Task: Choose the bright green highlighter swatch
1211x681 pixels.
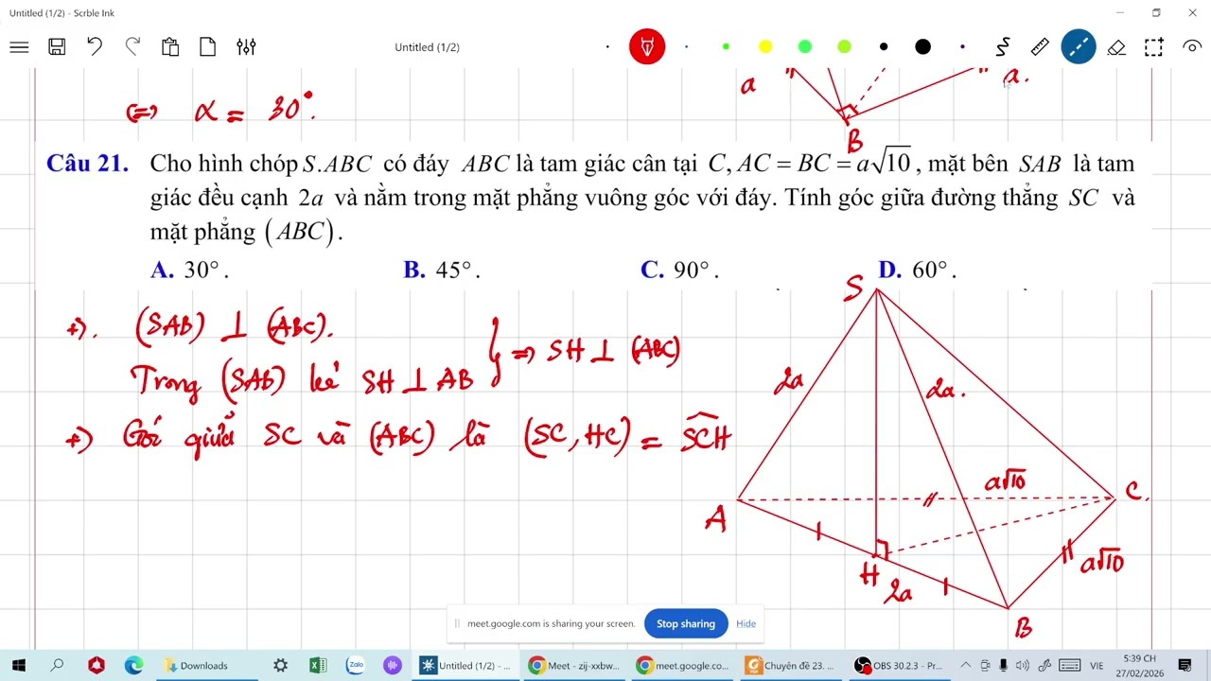Action: click(x=805, y=47)
